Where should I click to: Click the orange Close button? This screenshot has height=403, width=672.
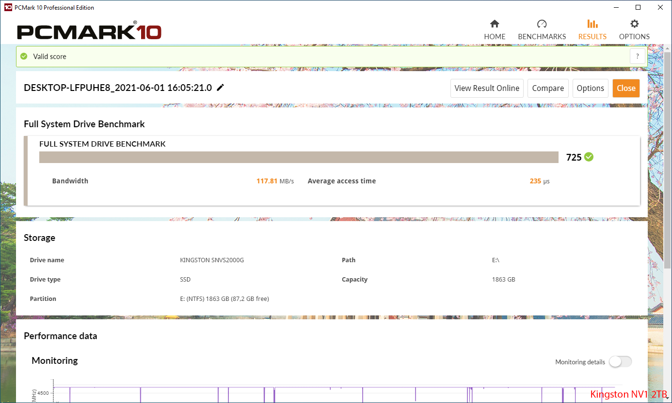[626, 88]
